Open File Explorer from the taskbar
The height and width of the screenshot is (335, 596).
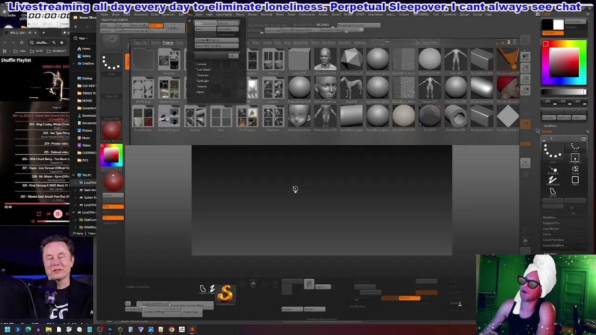48,330
